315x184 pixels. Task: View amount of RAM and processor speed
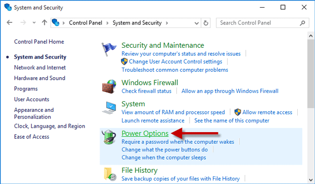(x=173, y=112)
